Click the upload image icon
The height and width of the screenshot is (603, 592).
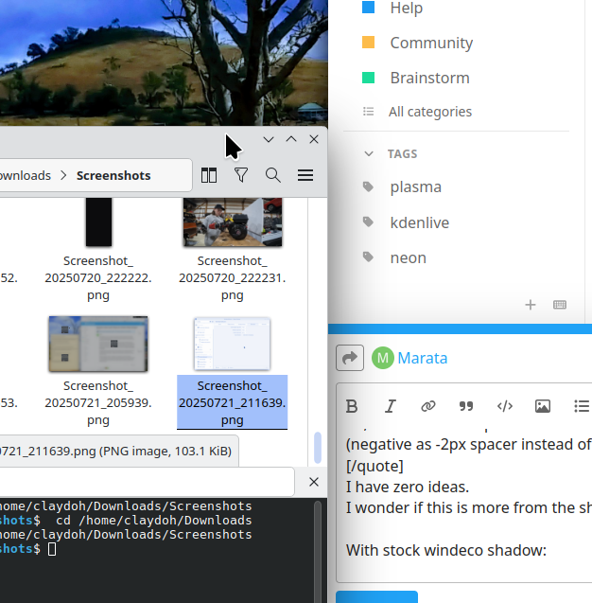(543, 406)
